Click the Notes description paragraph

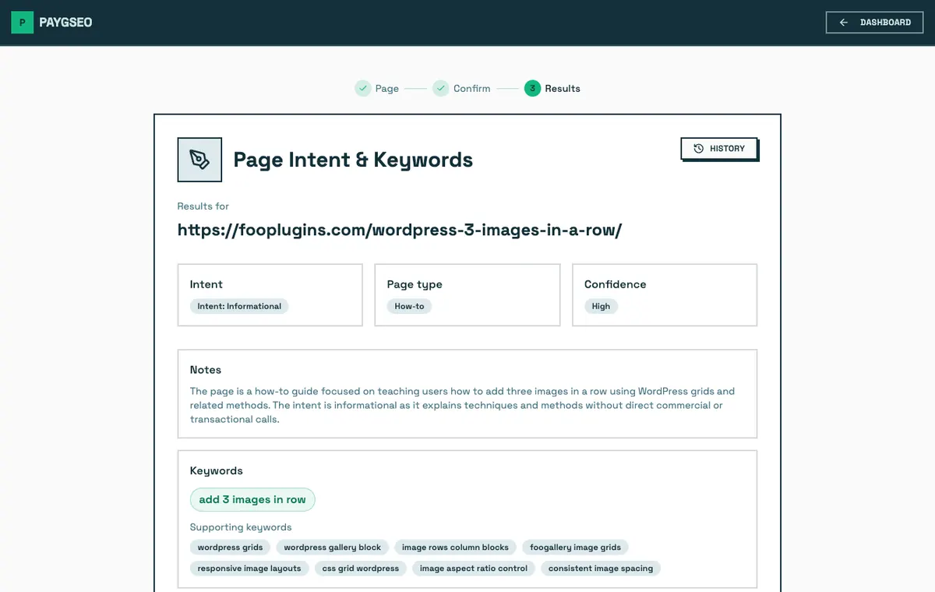coord(463,405)
